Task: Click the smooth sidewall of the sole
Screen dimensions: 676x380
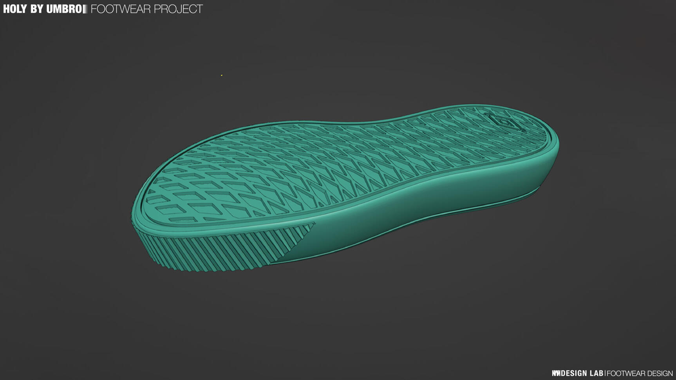Action: (x=392, y=212)
